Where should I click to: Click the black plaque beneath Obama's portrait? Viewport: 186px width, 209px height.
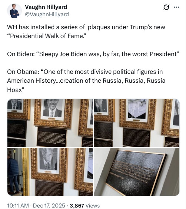pyautogui.click(x=52, y=137)
